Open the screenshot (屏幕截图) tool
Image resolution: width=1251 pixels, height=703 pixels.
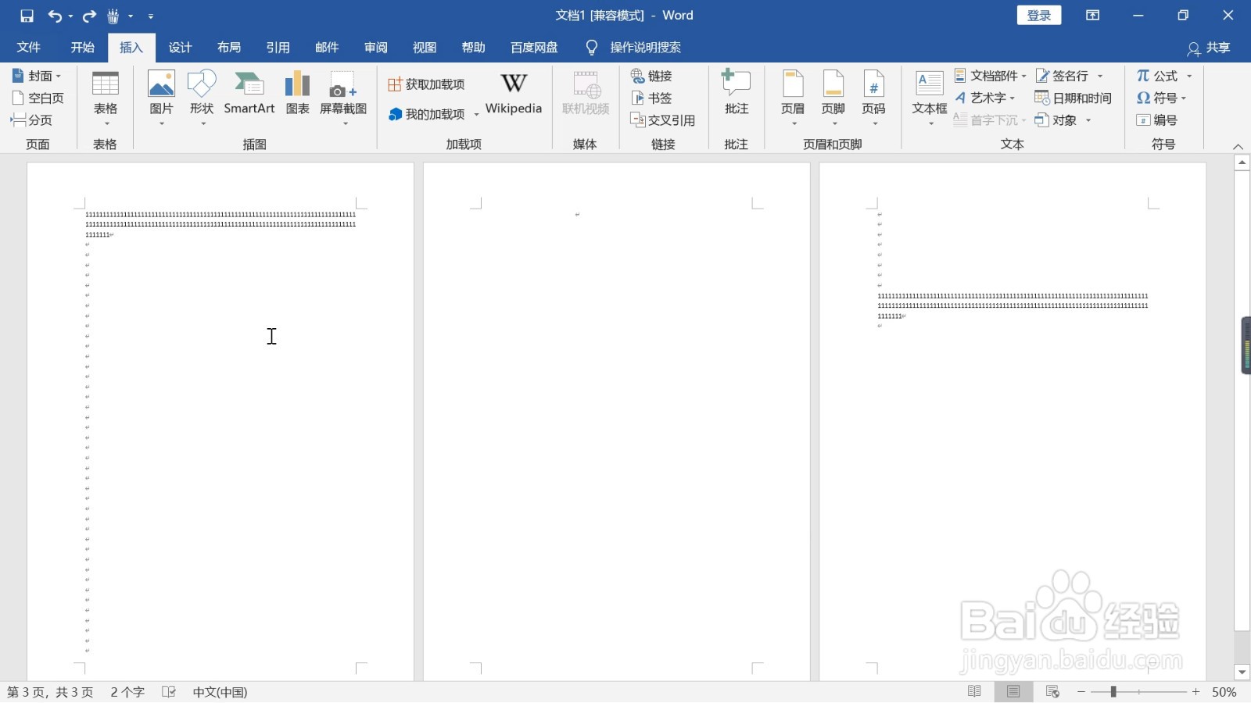coord(343,98)
